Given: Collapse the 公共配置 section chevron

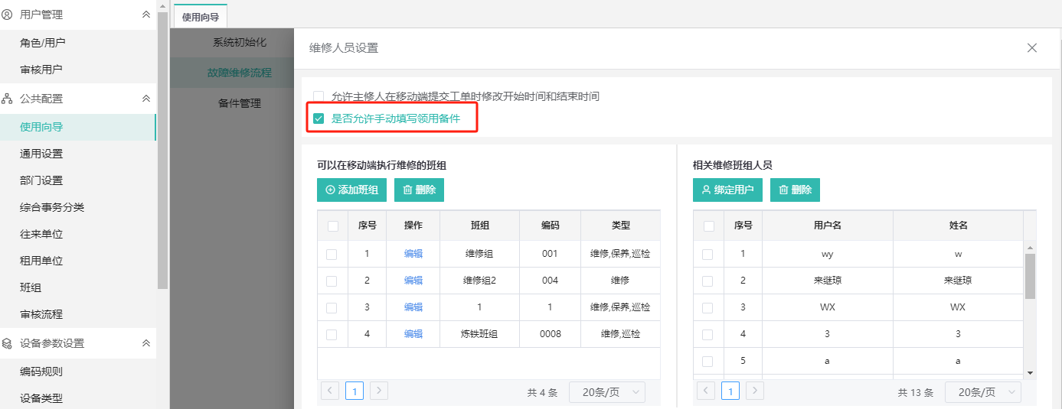Looking at the screenshot, I should coord(146,99).
